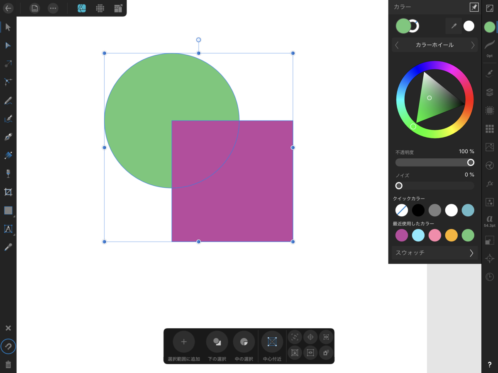
Task: Open the History clock studio
Action: click(490, 276)
